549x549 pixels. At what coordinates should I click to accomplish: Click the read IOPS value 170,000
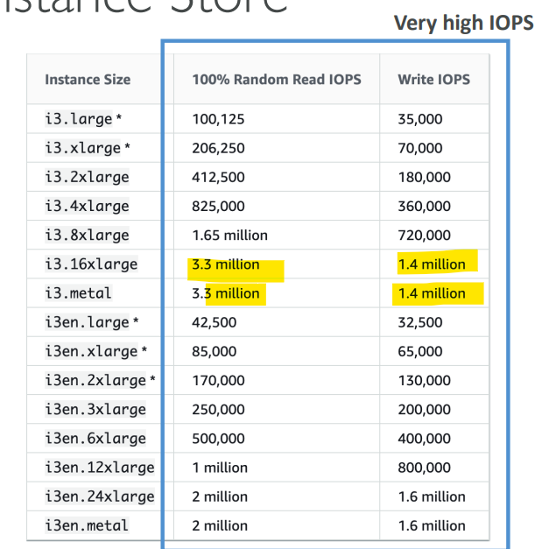(x=218, y=381)
